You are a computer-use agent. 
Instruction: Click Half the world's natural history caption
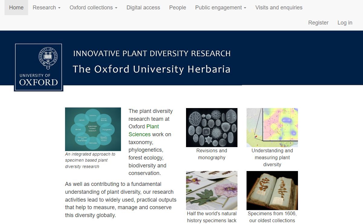(212, 217)
